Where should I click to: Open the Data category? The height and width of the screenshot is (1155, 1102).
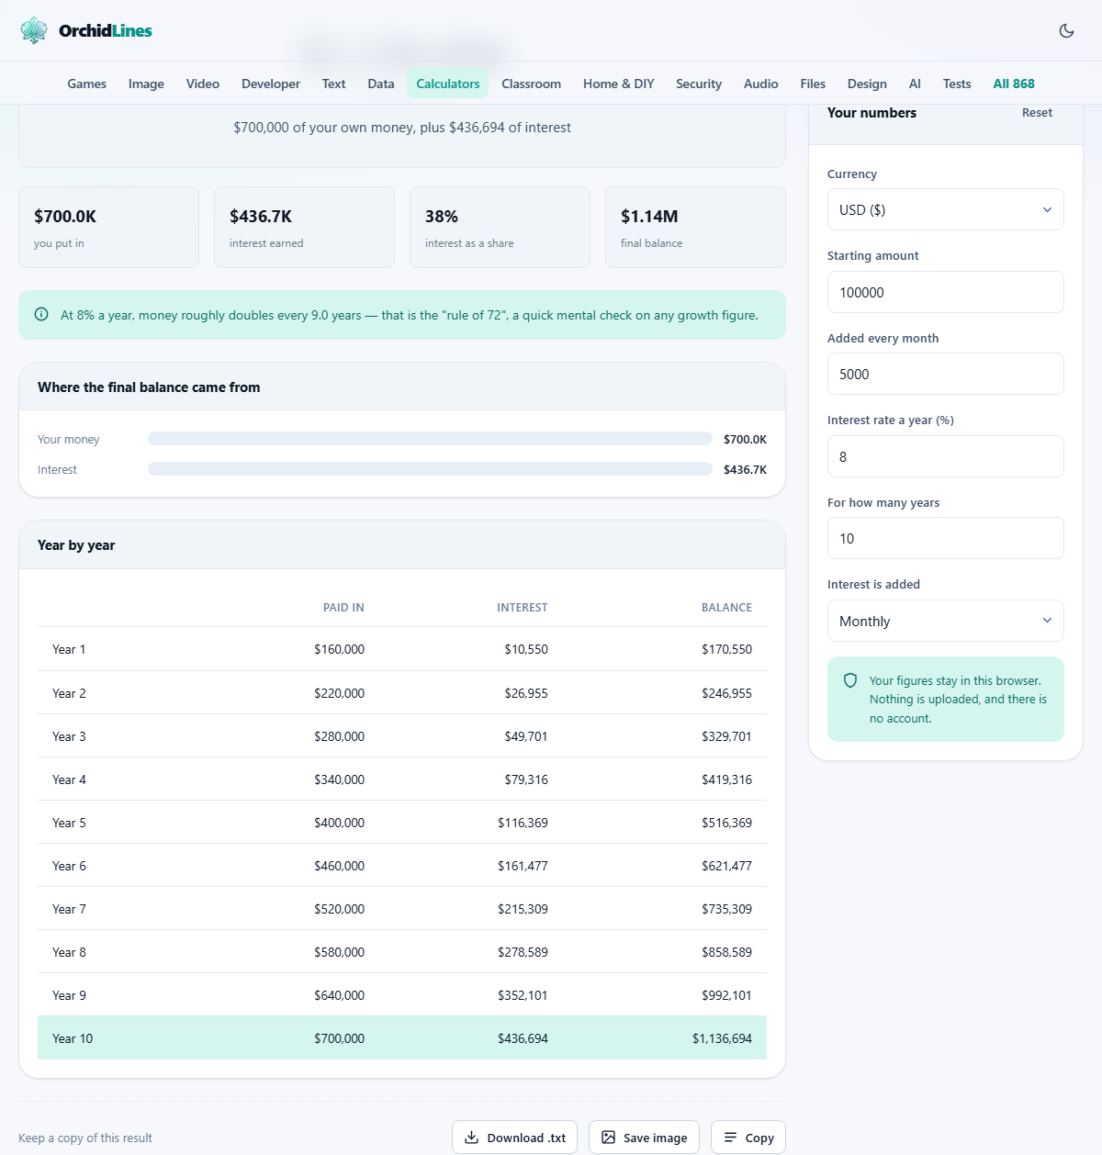click(381, 84)
